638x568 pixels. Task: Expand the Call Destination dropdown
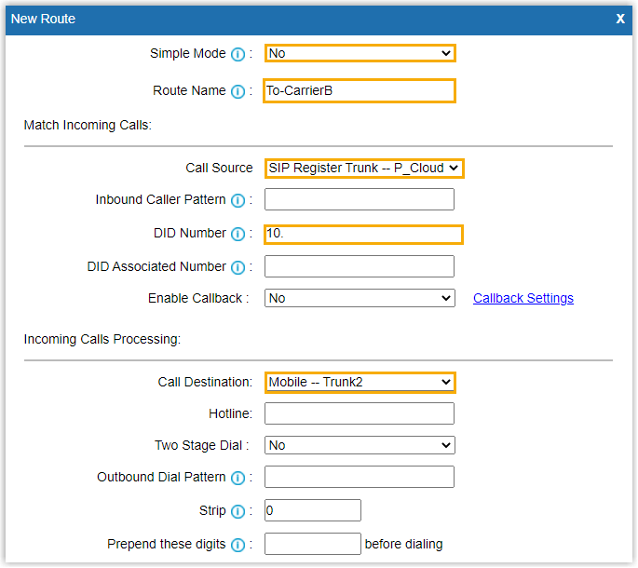(x=360, y=382)
